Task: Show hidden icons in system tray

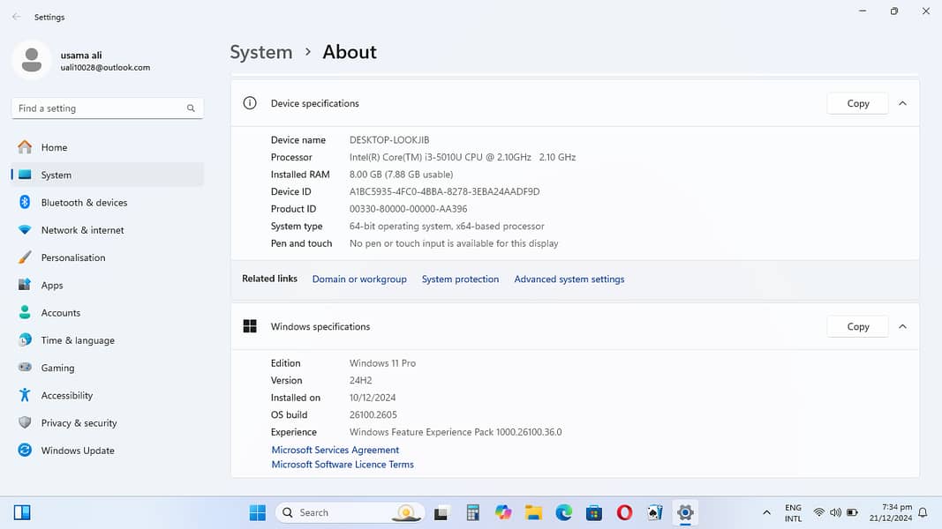Action: [765, 512]
